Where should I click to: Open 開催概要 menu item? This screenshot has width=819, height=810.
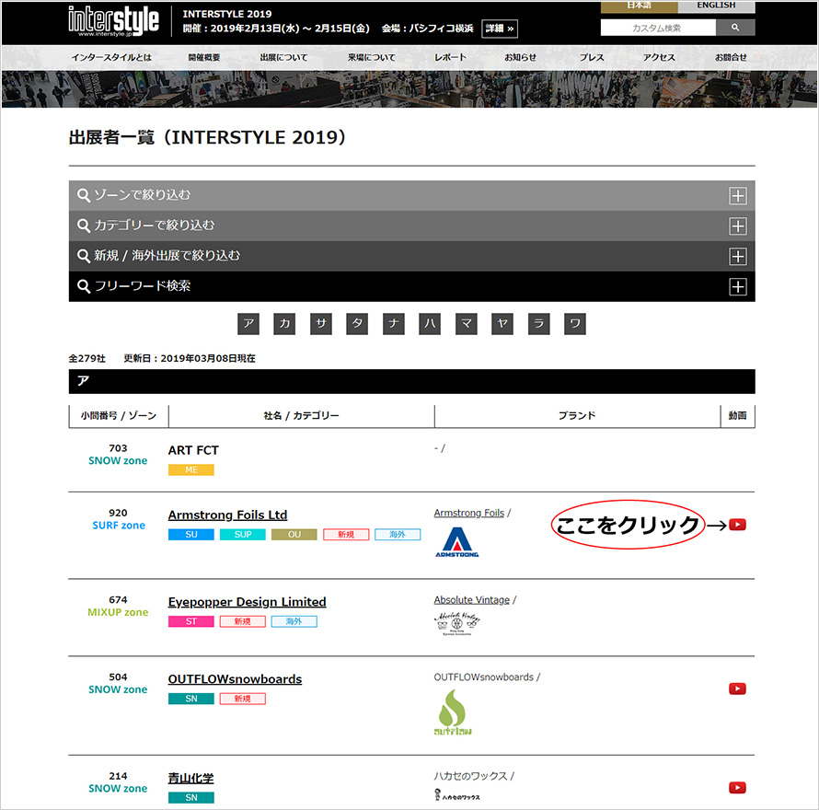click(x=203, y=57)
